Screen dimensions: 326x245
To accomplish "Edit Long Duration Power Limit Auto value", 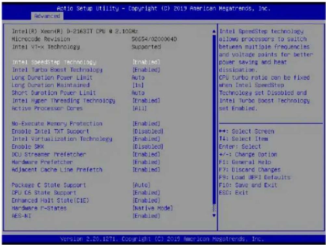I will 138,78.
